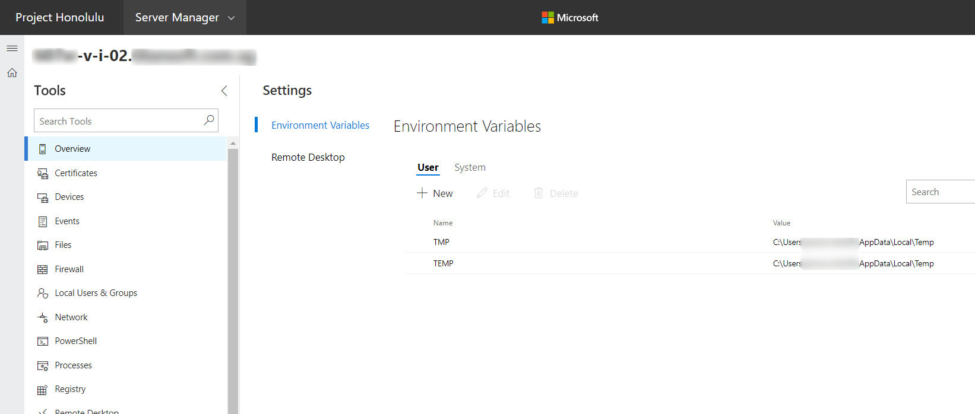The image size is (975, 414).
Task: Open the Registry tool
Action: pos(70,389)
